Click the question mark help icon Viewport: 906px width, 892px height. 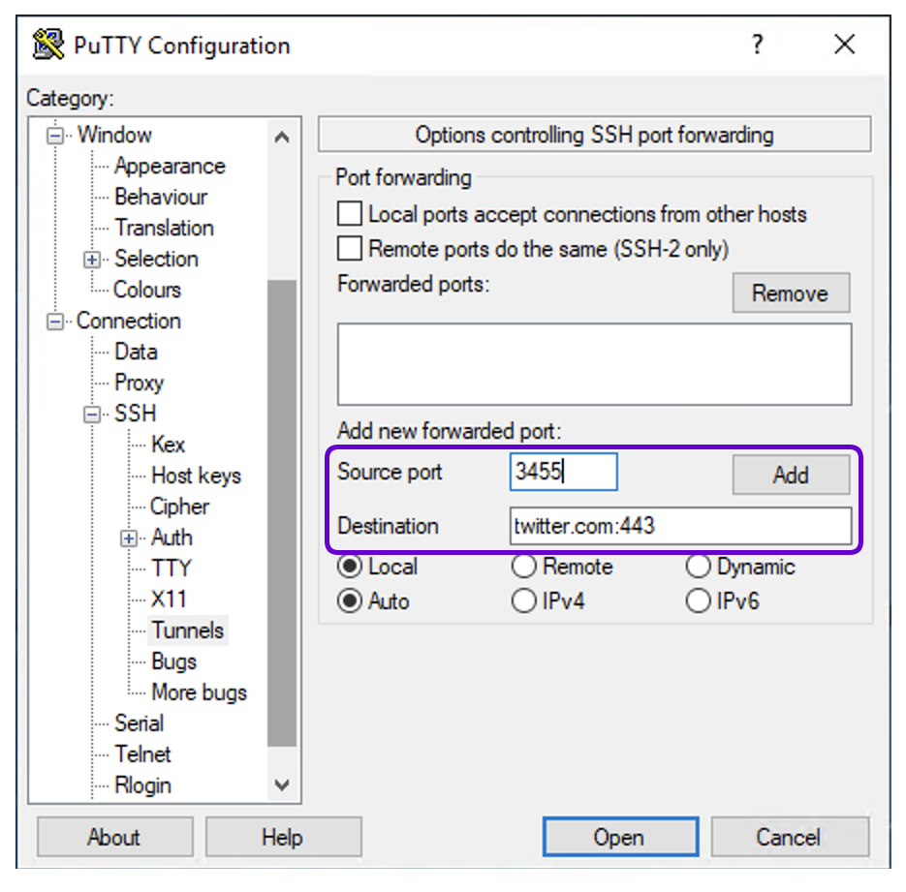758,45
